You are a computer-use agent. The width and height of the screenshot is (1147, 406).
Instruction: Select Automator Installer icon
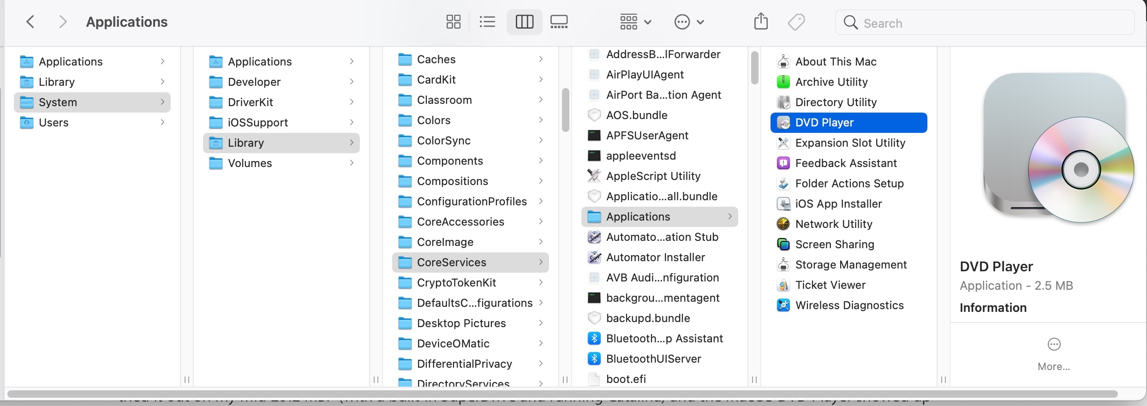pos(594,257)
